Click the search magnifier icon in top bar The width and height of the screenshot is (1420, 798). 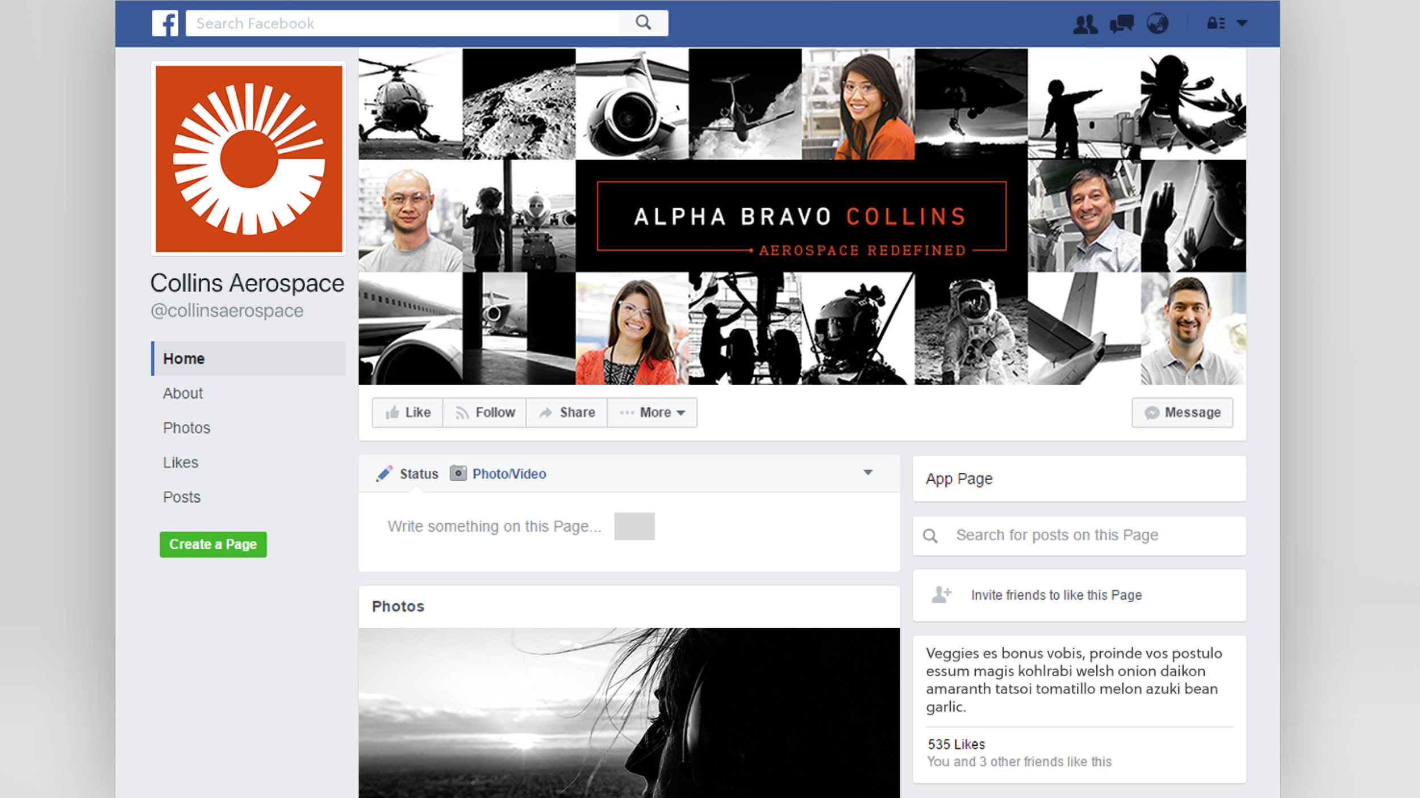[x=643, y=23]
